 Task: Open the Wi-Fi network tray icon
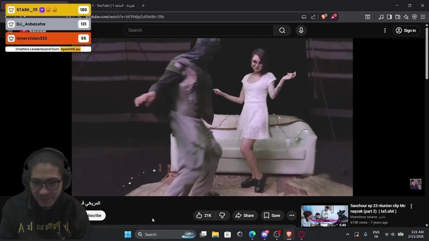387,234
